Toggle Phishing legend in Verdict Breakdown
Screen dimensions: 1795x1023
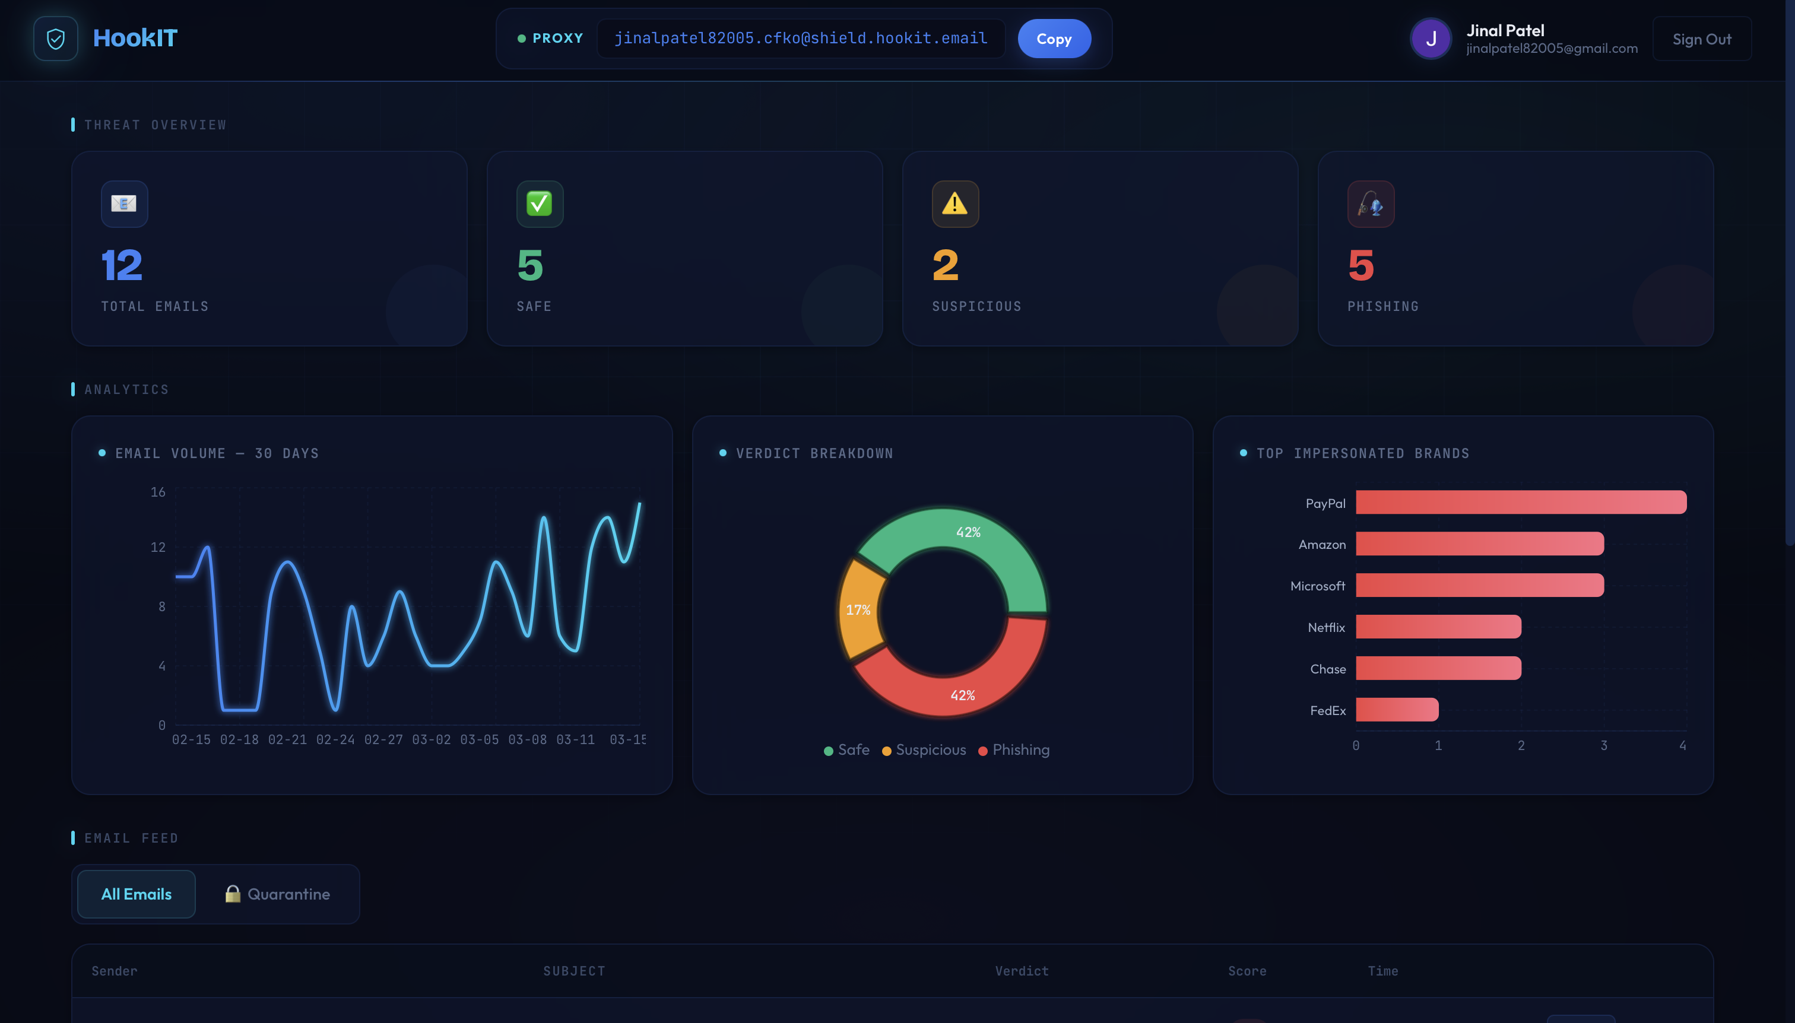tap(1013, 749)
